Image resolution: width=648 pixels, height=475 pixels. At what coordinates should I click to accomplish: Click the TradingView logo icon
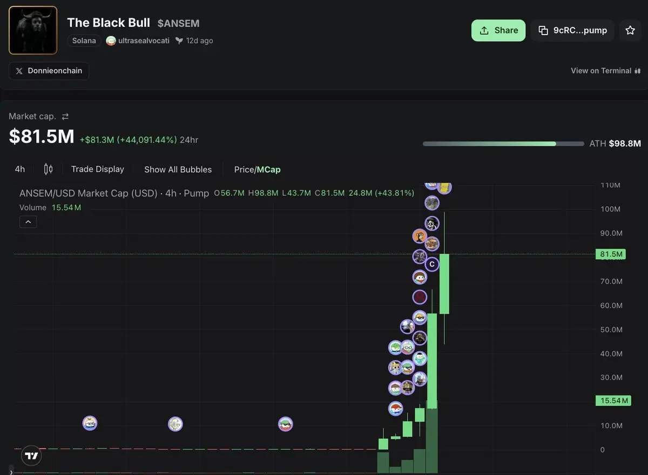pos(32,456)
